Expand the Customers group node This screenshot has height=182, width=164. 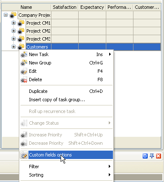click(13, 46)
